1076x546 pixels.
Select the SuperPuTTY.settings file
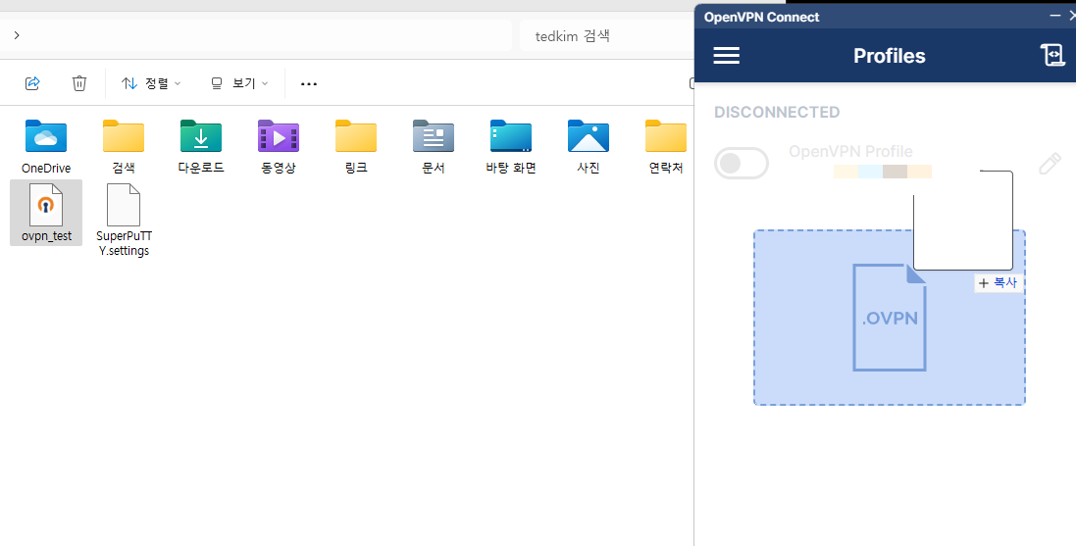click(124, 220)
